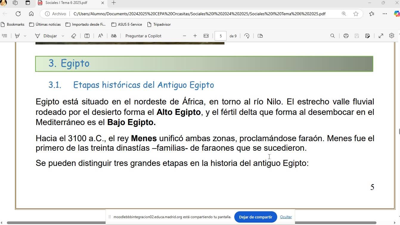
Task: Add this page to favorites
Action: tap(356, 14)
